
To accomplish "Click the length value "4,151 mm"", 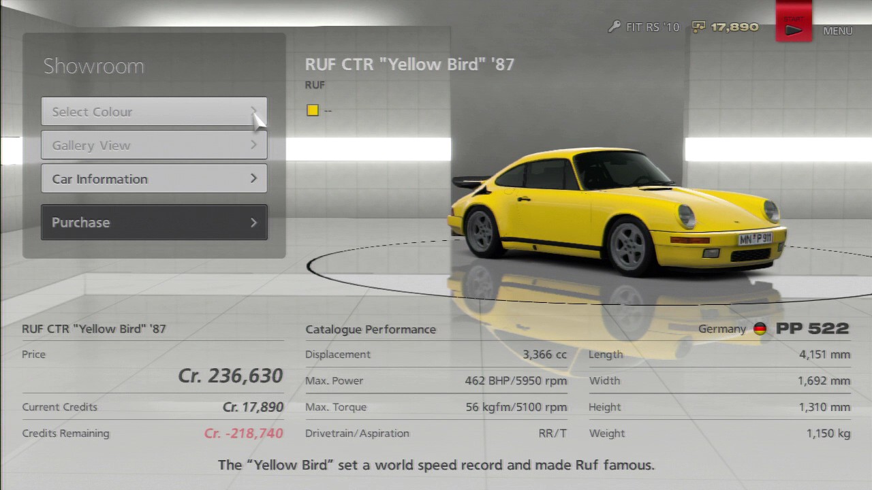I will pos(824,355).
